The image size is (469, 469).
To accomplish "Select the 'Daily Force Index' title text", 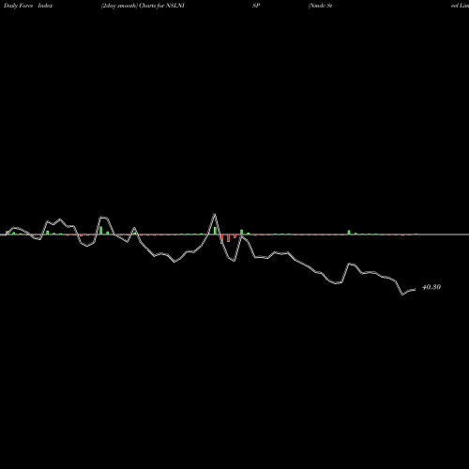I will pos(28,6).
